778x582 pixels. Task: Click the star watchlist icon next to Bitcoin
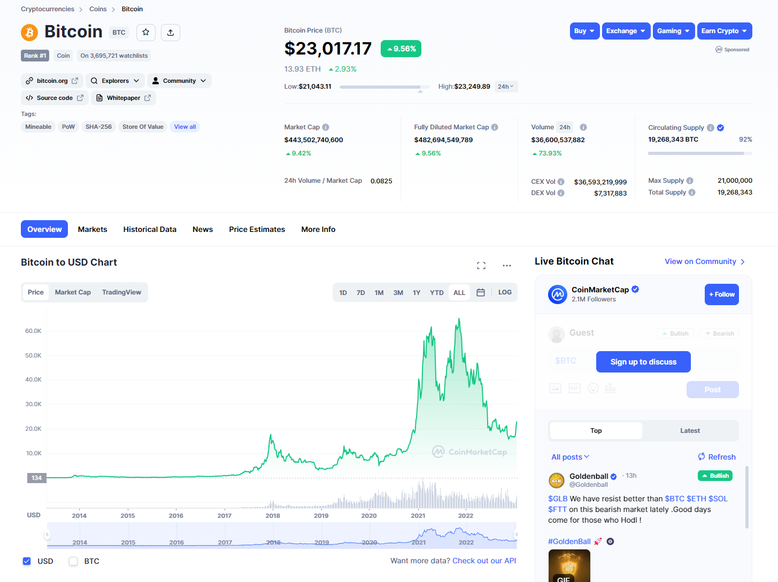tap(146, 33)
